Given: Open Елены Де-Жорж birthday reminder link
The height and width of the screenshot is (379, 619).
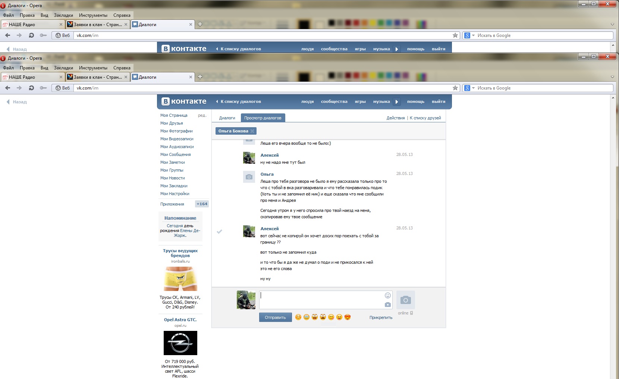Looking at the screenshot, I should pos(186,233).
